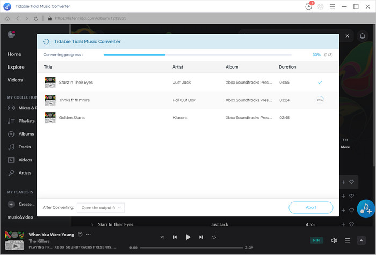This screenshot has width=376, height=255.
Task: Add Starz In Their Eyes to playlist plus
Action: pyautogui.click(x=343, y=224)
